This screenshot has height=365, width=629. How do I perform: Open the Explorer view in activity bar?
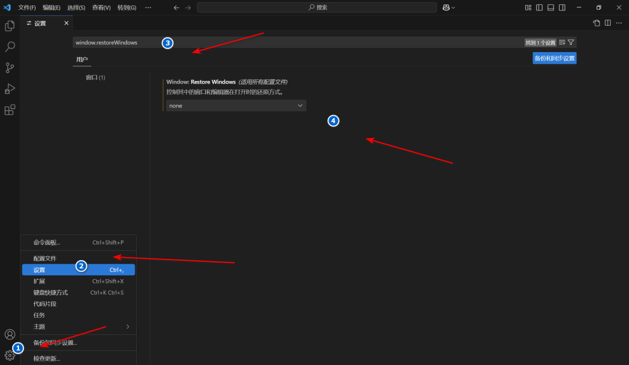pyautogui.click(x=10, y=26)
